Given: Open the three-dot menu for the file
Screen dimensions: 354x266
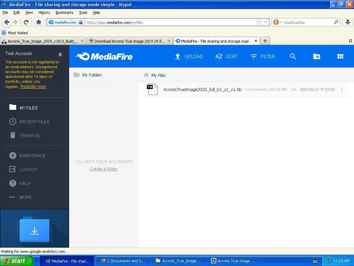Looking at the screenshot, I should tap(342, 90).
